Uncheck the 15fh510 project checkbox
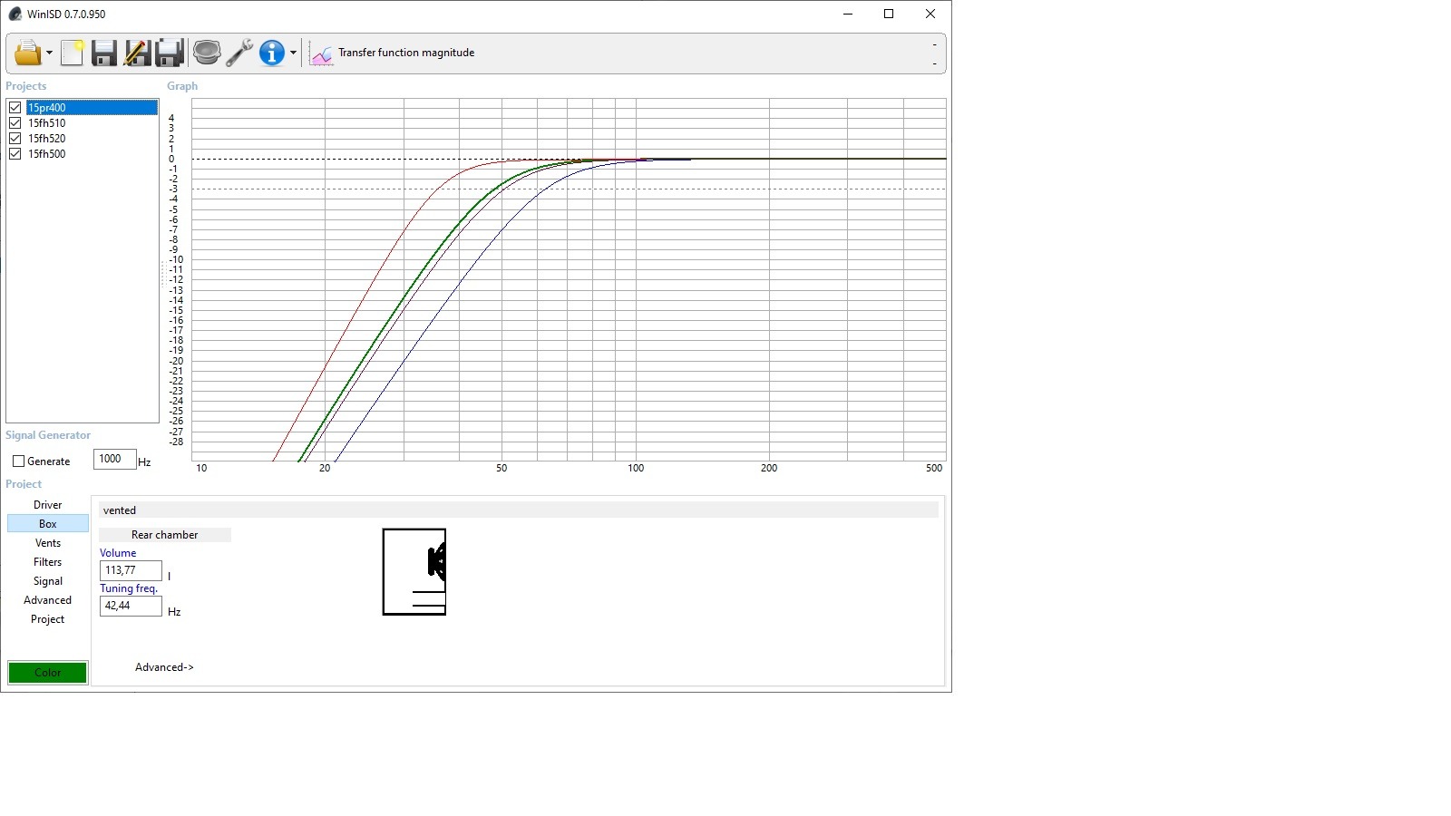Image resolution: width=1451 pixels, height=816 pixels. tap(15, 123)
